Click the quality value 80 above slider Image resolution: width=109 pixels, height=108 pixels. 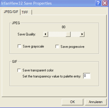click(x=63, y=27)
